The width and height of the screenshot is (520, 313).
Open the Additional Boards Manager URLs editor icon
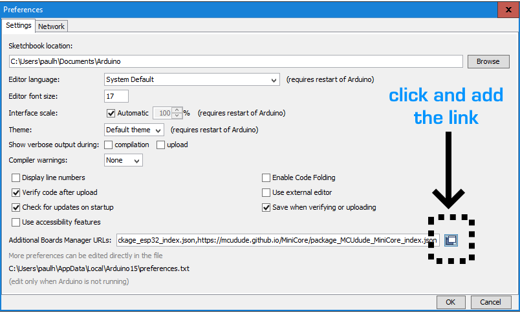coord(451,240)
